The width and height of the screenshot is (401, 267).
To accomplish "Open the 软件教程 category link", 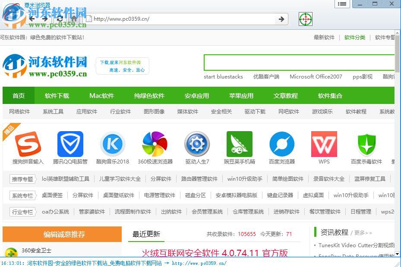I will point(356,111).
